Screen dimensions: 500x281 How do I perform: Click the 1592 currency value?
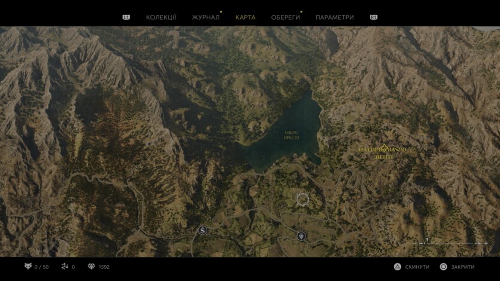[104, 267]
